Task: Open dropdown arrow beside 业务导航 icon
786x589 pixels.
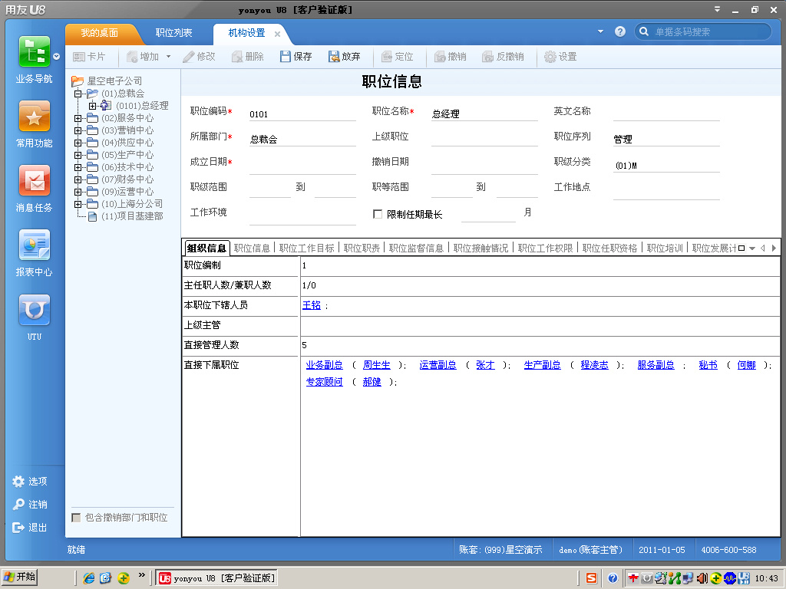Action: (57, 57)
